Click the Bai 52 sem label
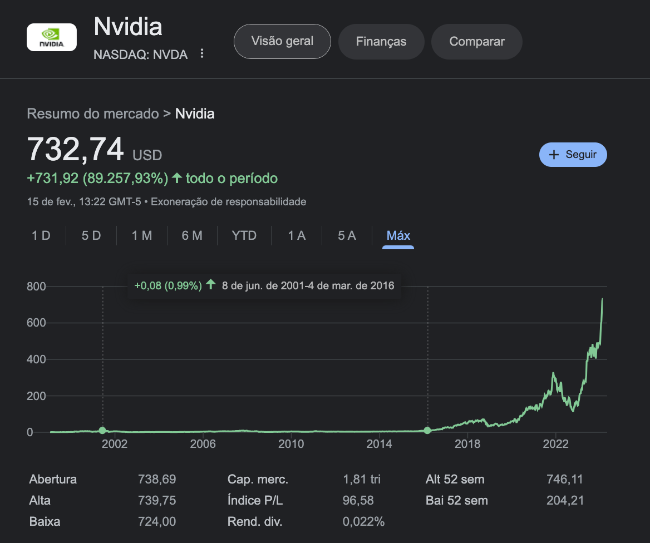650x543 pixels. pyautogui.click(x=456, y=500)
